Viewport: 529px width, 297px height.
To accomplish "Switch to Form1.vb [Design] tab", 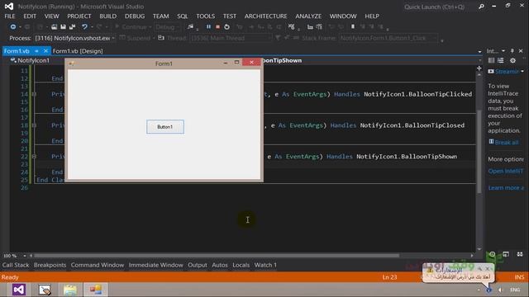I will coord(78,51).
